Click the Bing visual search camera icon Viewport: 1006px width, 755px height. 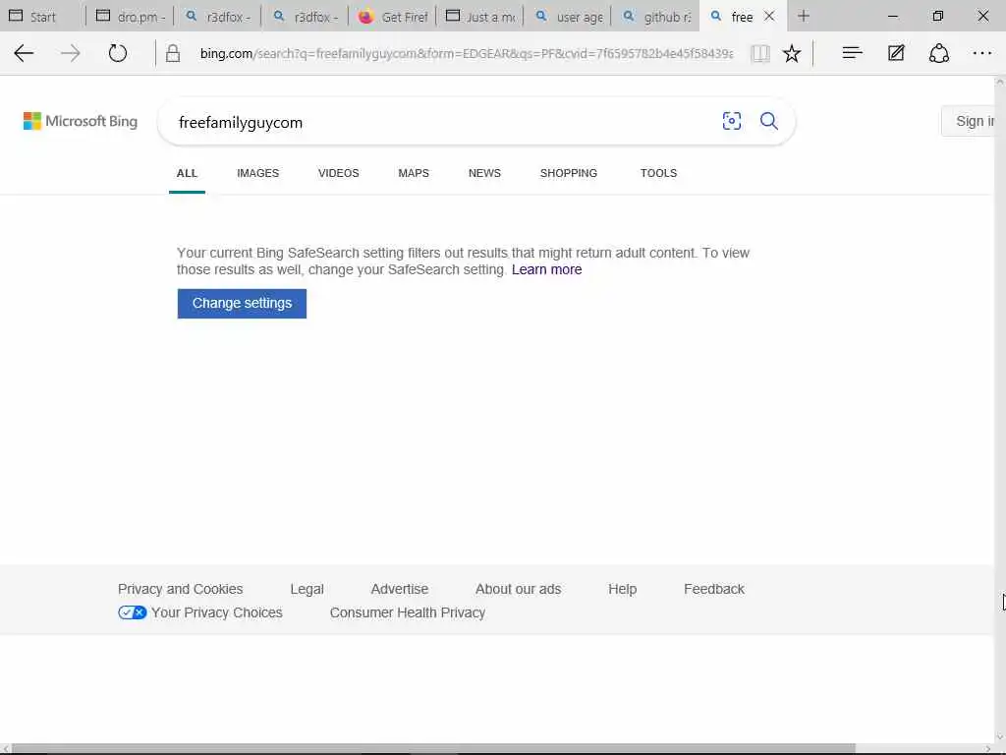pyautogui.click(x=731, y=121)
